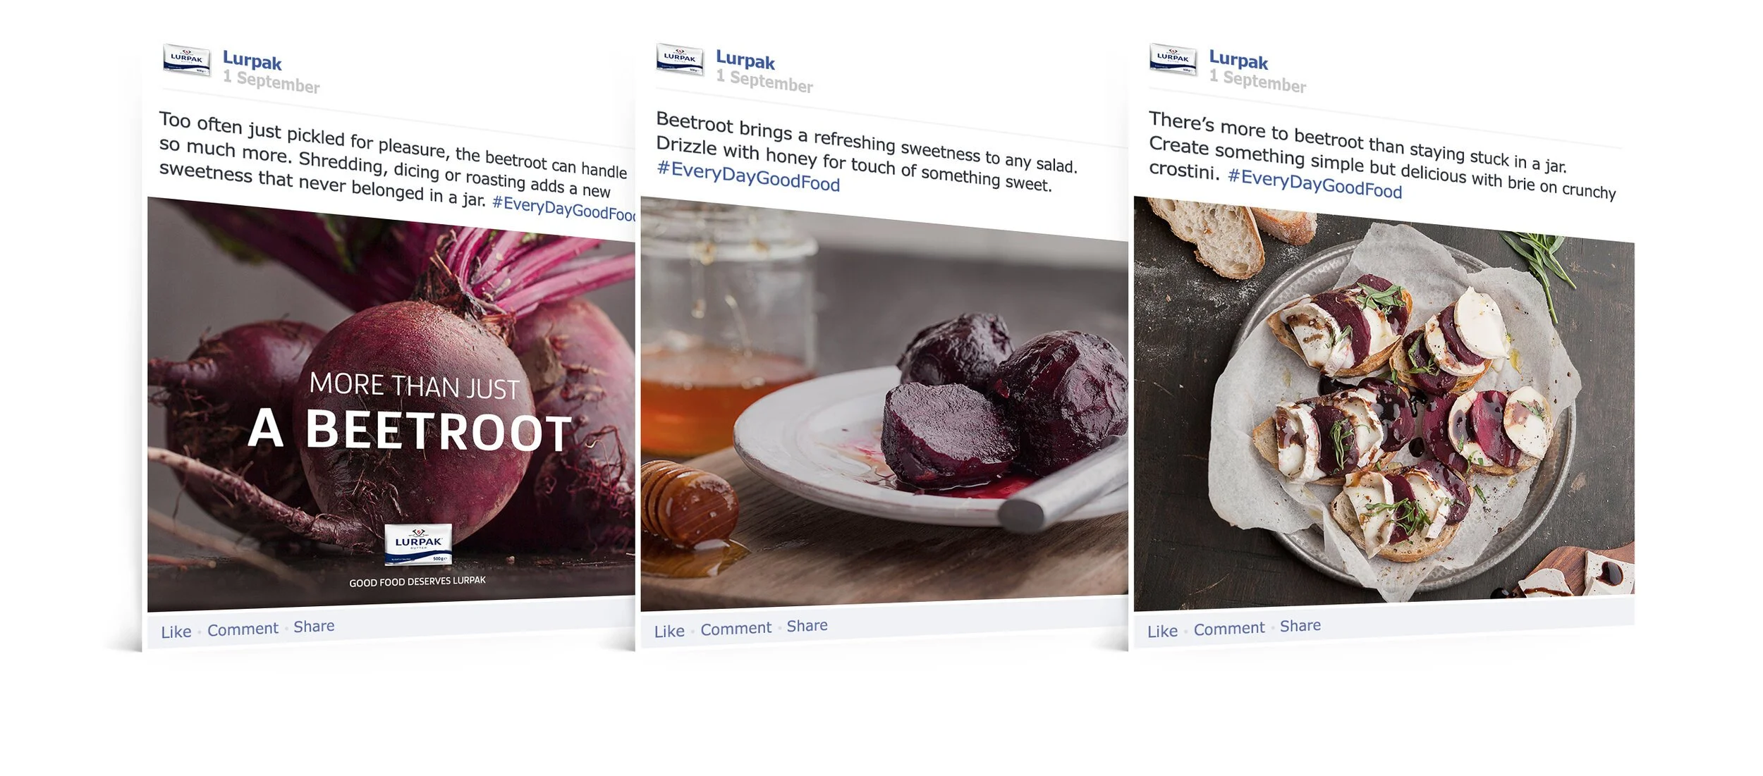Click Lurpak avatar icon on third post
Viewport: 1763px width, 776px height.
point(1173,58)
